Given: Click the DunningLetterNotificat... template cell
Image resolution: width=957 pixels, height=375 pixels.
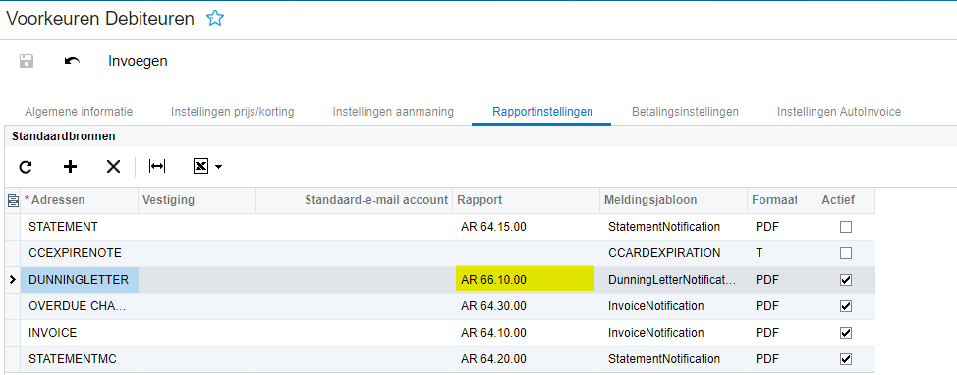Looking at the screenshot, I should (x=673, y=280).
